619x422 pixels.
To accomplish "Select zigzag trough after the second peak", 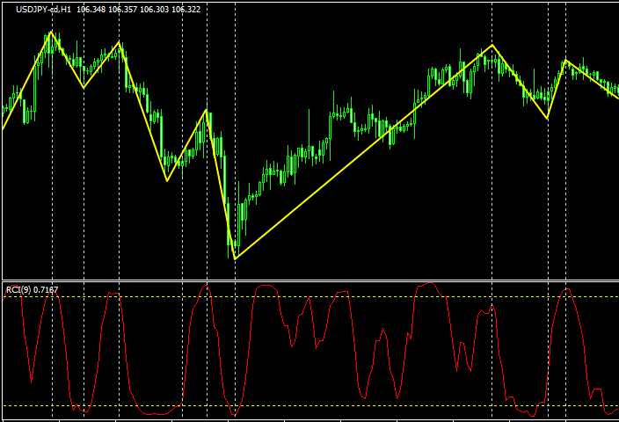I will pos(167,181).
